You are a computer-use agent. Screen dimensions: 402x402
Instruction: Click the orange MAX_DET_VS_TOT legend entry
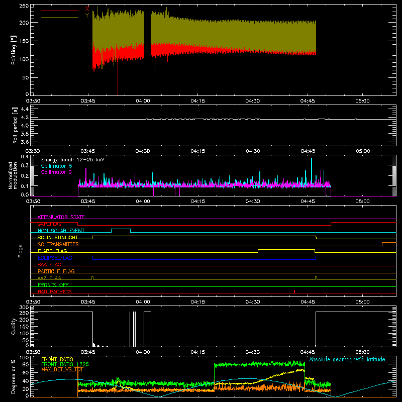click(62, 369)
